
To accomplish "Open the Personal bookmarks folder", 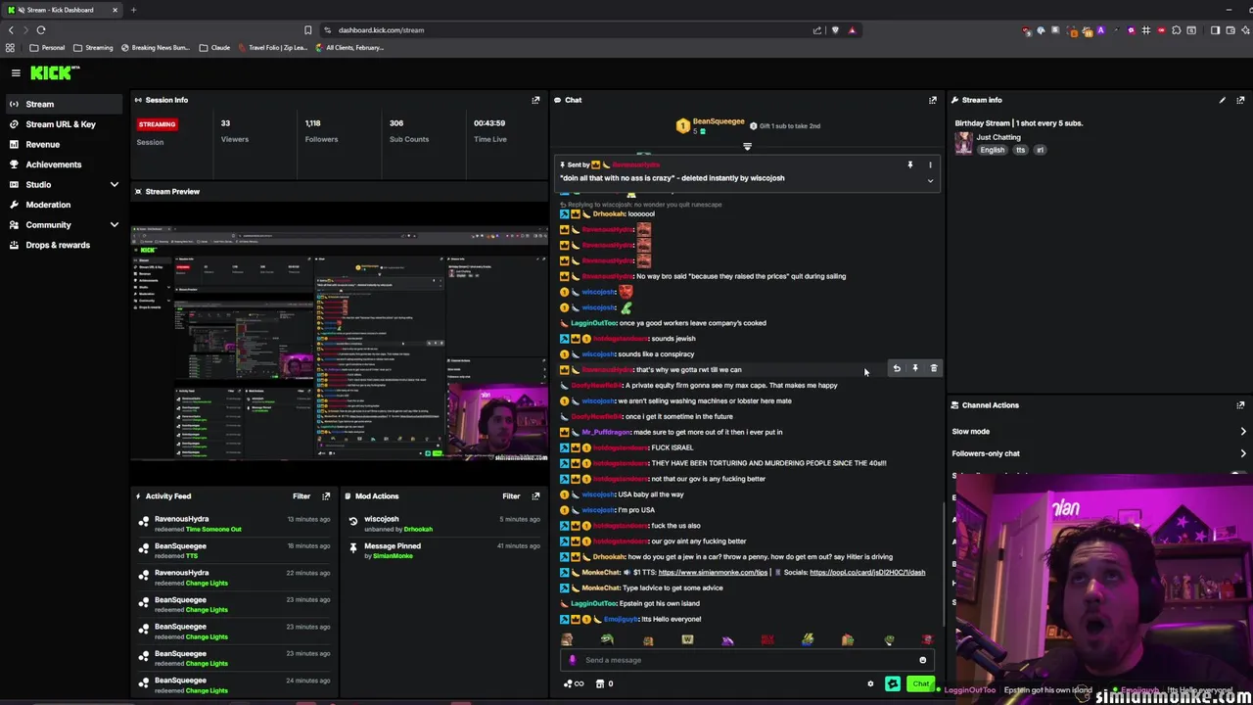I will [x=47, y=48].
